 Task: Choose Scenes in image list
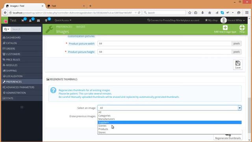coord(170,126)
